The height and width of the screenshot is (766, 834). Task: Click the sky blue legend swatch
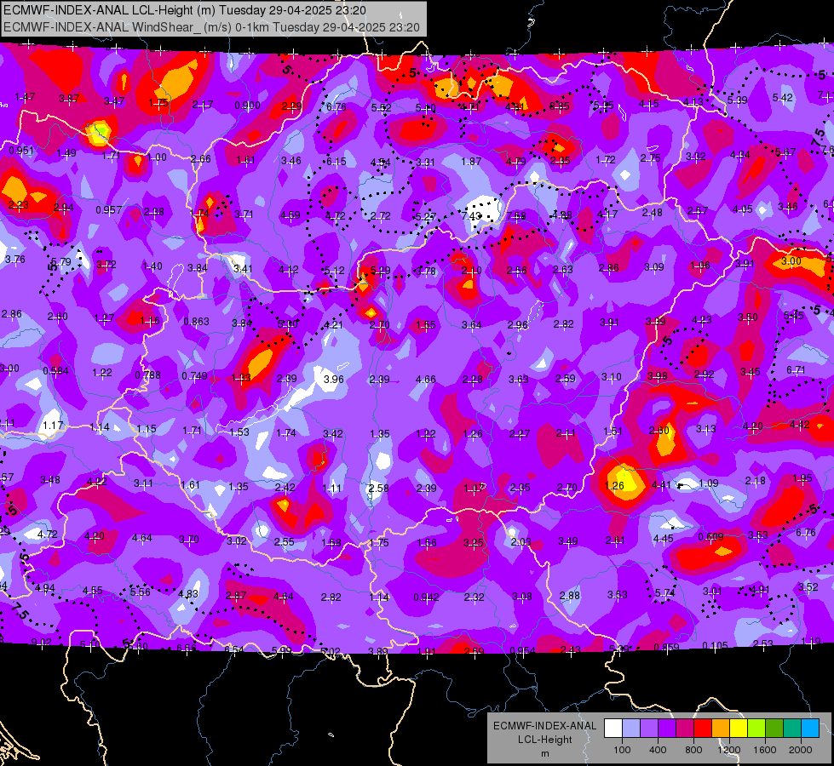[x=810, y=729]
